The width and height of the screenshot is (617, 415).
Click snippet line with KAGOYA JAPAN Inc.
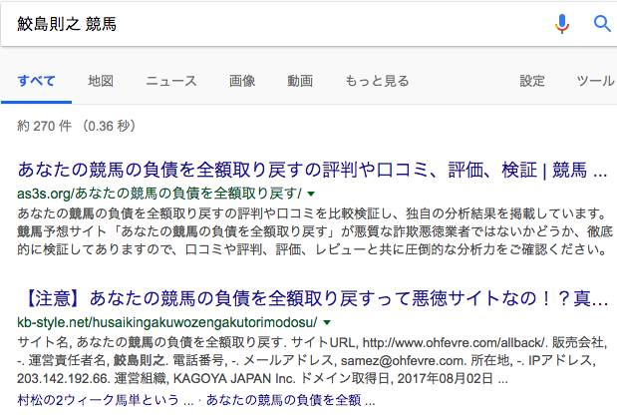click(x=262, y=379)
